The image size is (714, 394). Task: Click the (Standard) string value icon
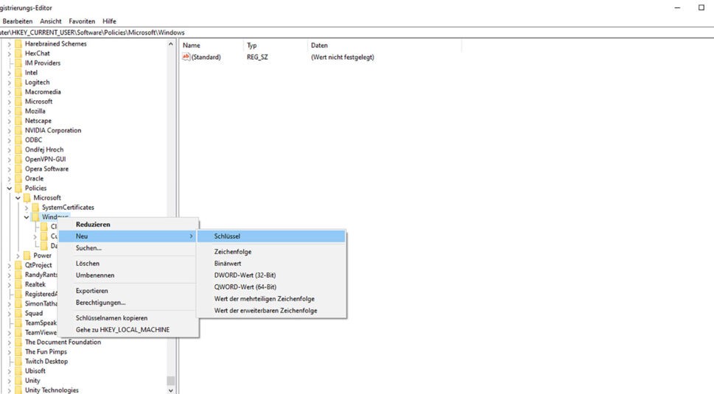click(x=186, y=57)
